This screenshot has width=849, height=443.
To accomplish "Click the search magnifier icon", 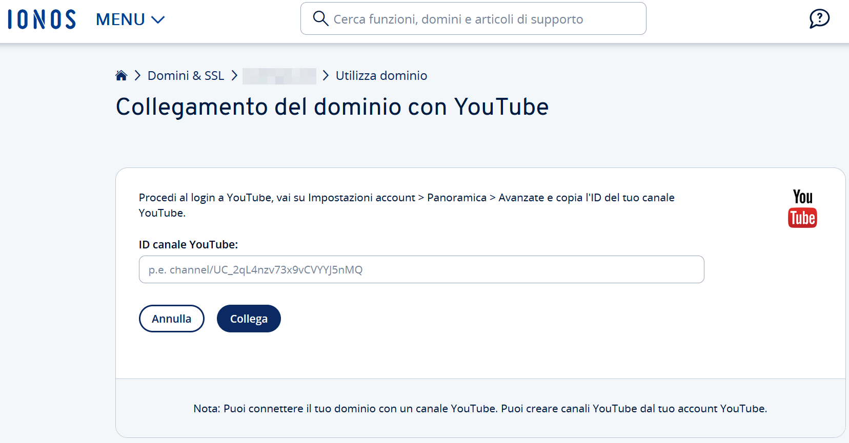I will pos(320,18).
